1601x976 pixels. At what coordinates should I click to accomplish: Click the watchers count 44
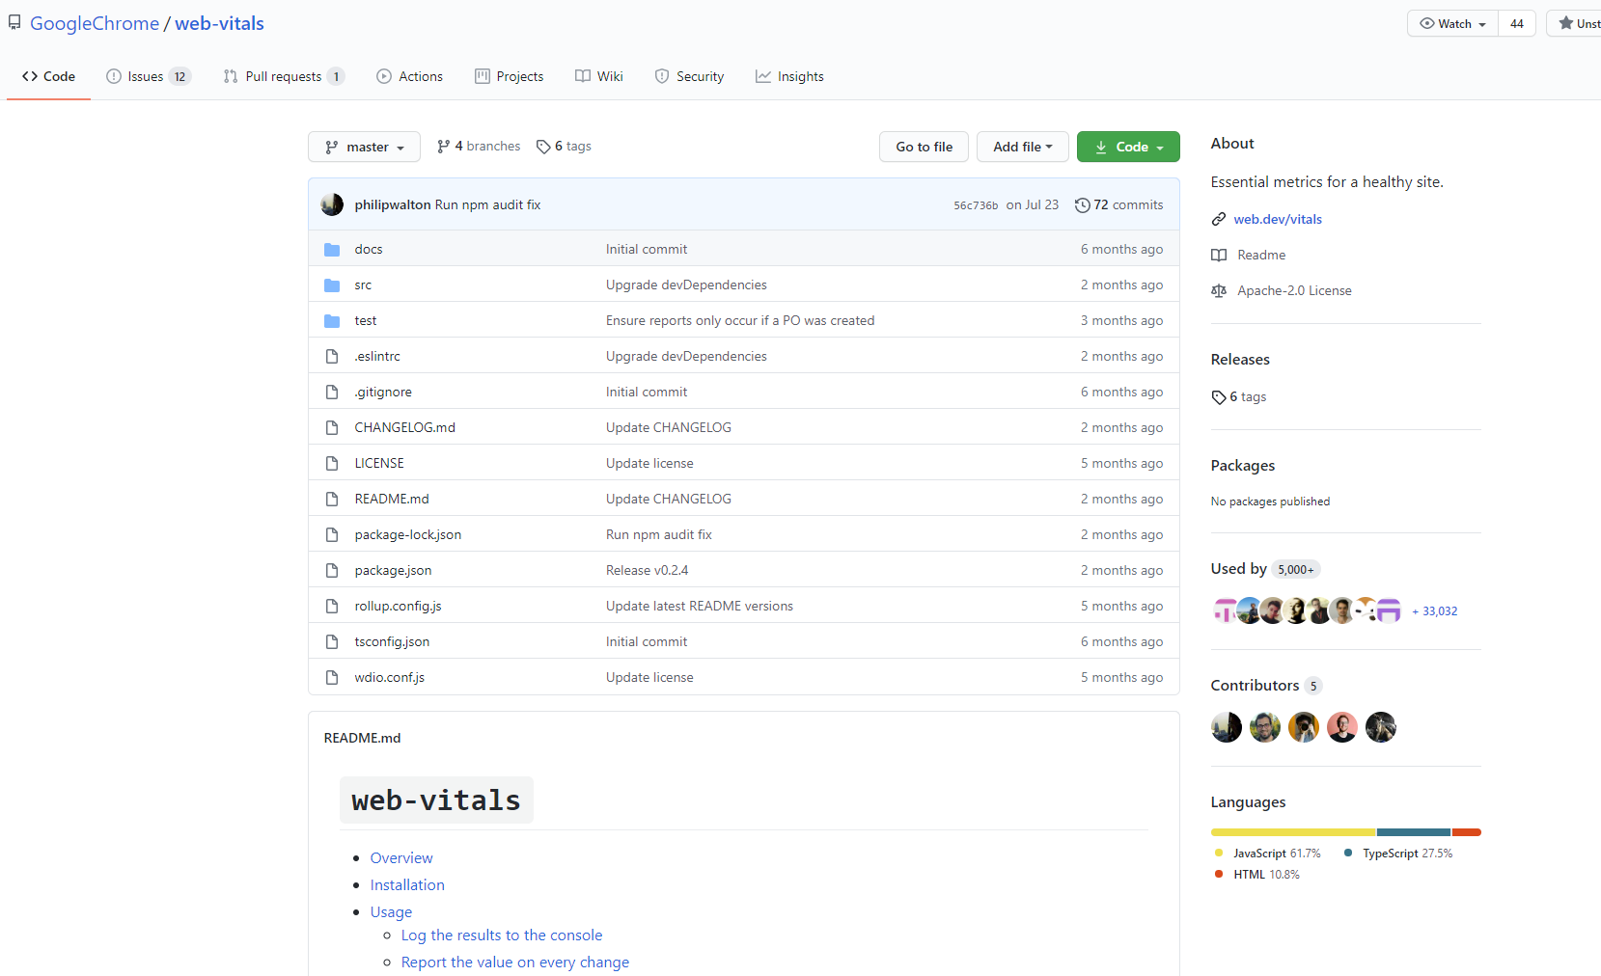click(x=1517, y=23)
